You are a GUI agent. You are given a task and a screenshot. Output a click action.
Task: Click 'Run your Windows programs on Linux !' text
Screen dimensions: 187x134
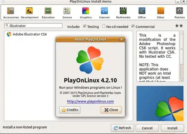click(90, 88)
